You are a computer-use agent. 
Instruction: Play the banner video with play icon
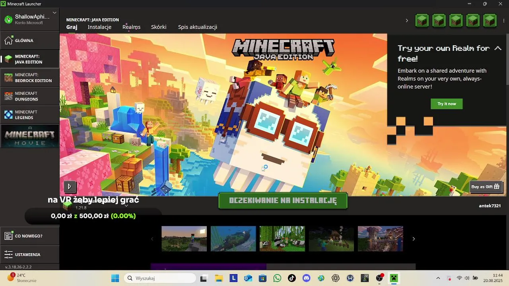pyautogui.click(x=69, y=186)
